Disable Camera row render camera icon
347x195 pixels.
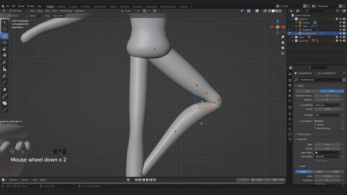click(x=344, y=23)
